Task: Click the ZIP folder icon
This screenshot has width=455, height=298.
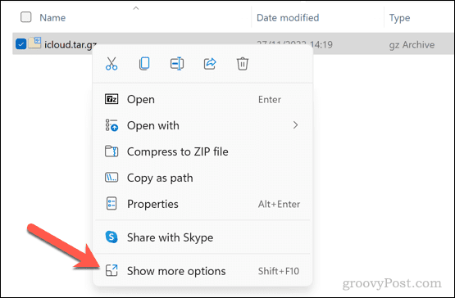Action: click(x=111, y=151)
